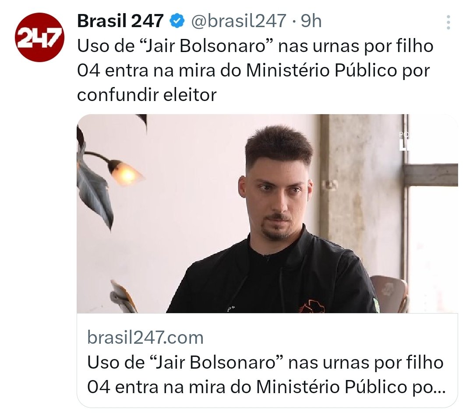Click the blue verified badge
The image size is (473, 415).
177,21
